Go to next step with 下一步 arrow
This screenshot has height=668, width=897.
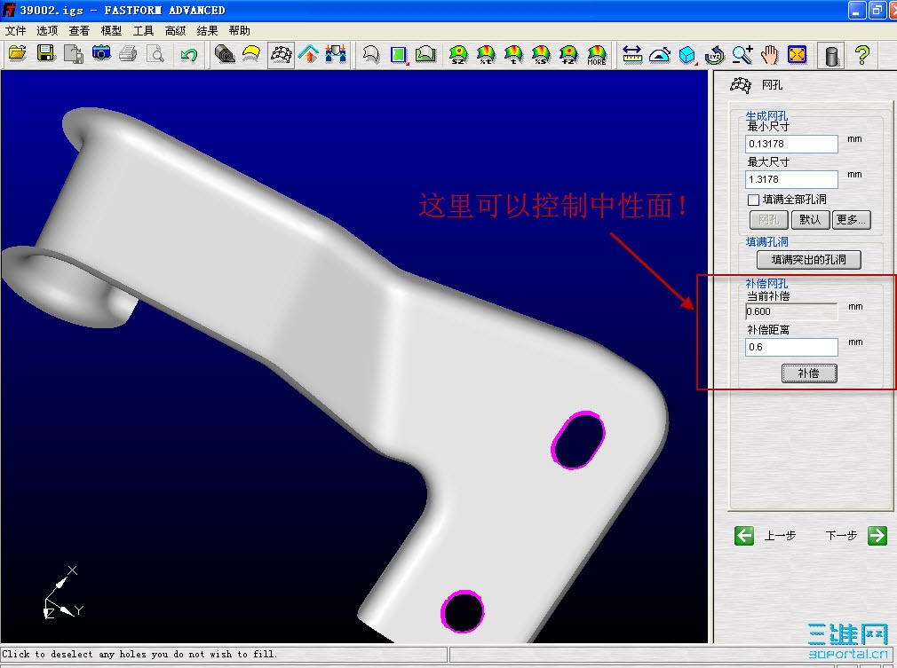pos(877,536)
